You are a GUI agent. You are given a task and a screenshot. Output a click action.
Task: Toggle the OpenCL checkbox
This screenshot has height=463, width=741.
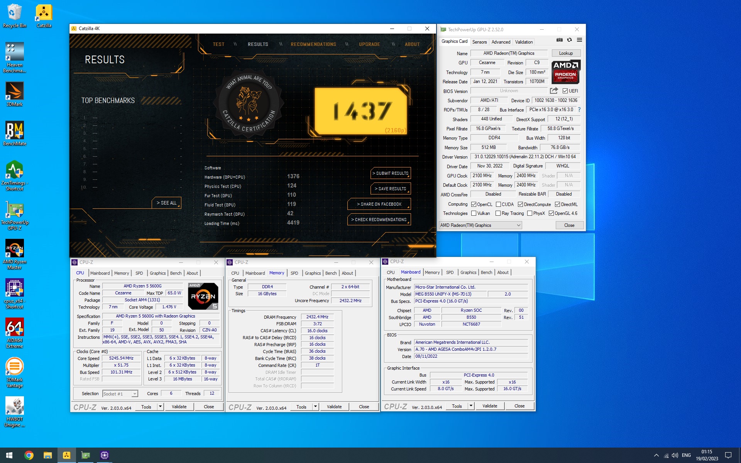(474, 204)
